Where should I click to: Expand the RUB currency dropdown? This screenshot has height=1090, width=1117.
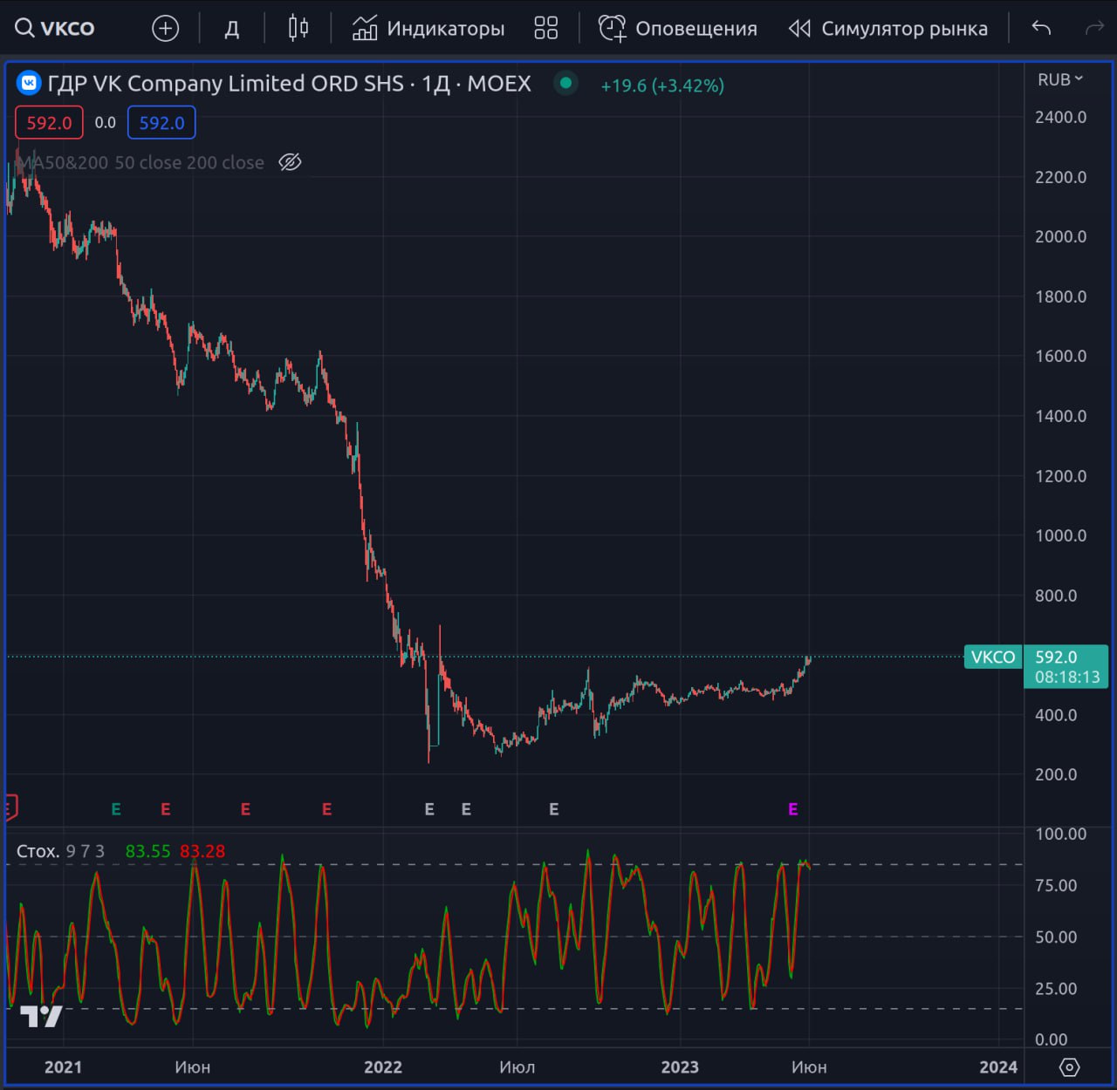[x=1060, y=79]
